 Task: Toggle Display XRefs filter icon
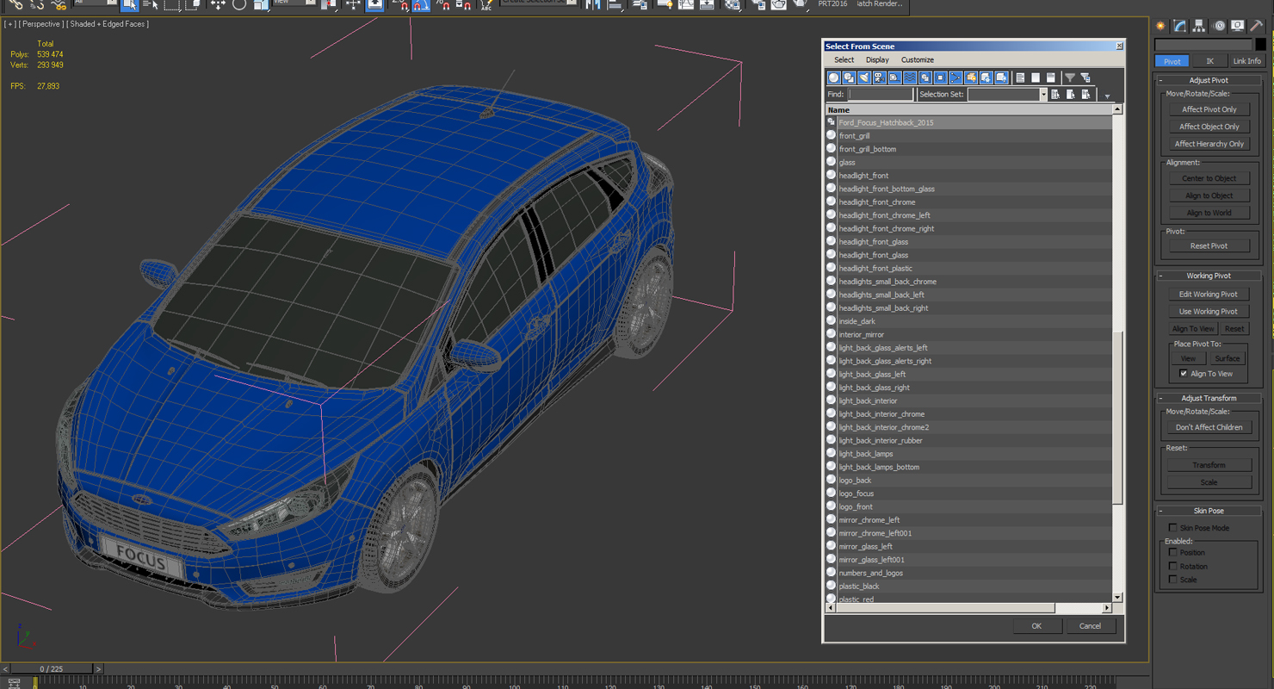click(941, 78)
